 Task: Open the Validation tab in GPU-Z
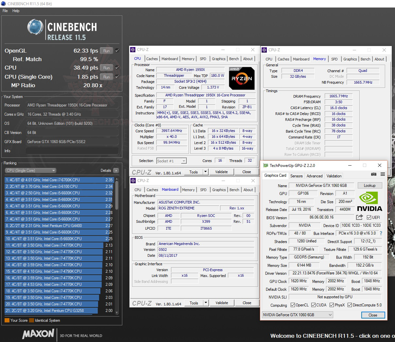click(x=334, y=176)
